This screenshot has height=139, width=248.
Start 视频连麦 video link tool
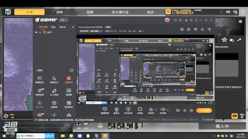click(40, 92)
